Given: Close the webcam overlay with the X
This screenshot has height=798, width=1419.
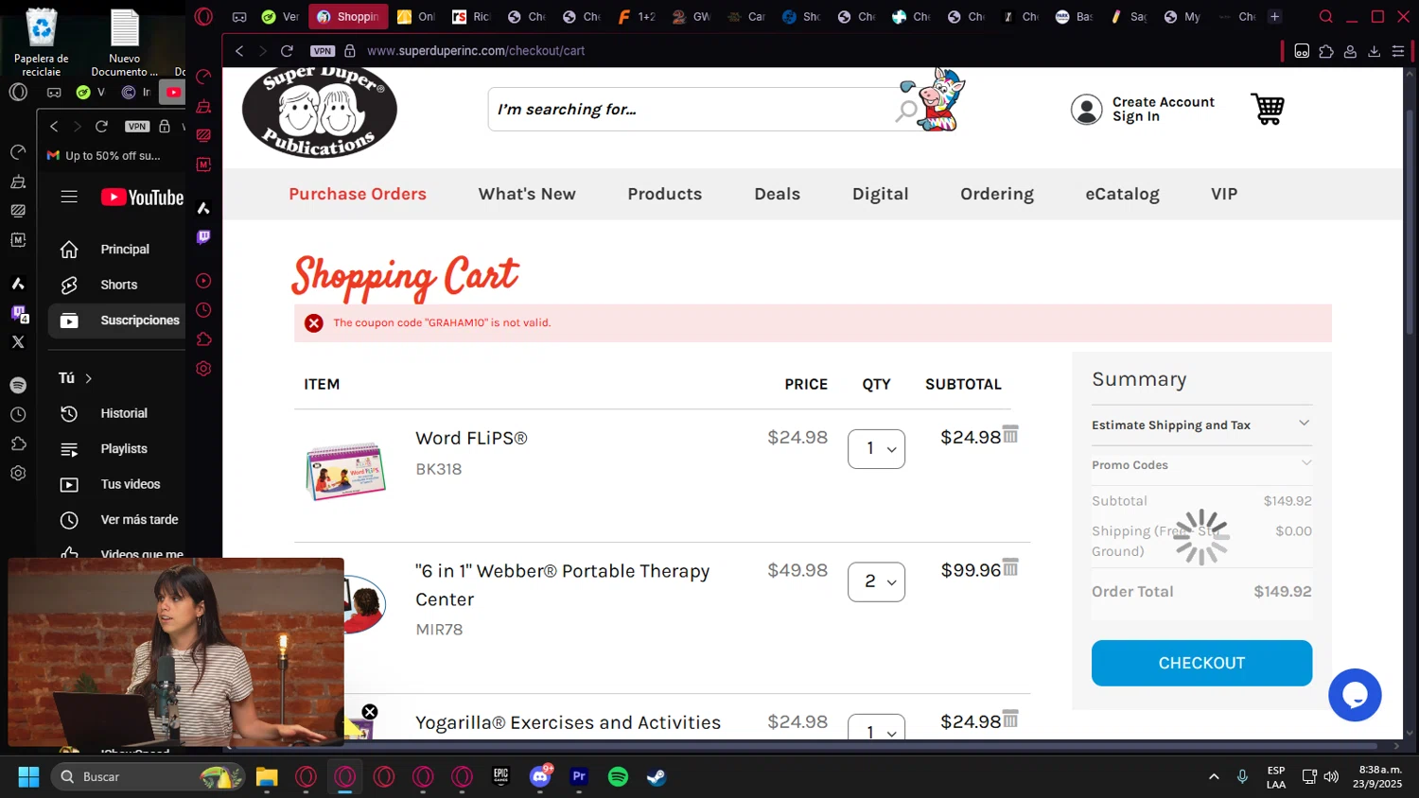Looking at the screenshot, I should pyautogui.click(x=370, y=712).
